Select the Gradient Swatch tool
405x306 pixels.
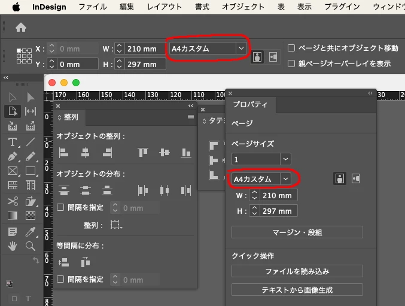click(13, 216)
